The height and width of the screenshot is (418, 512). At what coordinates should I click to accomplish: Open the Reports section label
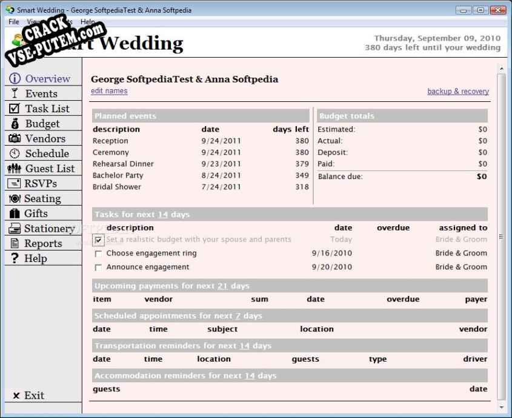click(43, 243)
